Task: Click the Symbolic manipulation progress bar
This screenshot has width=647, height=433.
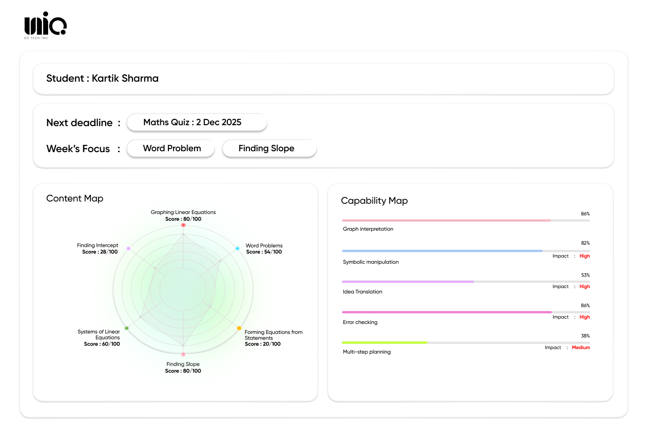Action: [x=465, y=251]
